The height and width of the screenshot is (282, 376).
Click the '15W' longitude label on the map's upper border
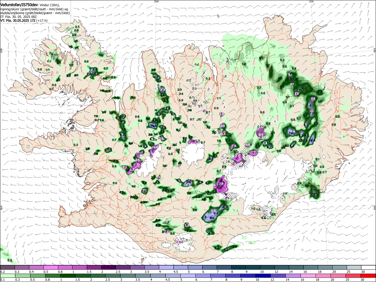pos(311,1)
